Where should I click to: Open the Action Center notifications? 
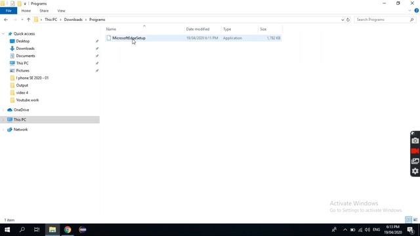(x=410, y=230)
